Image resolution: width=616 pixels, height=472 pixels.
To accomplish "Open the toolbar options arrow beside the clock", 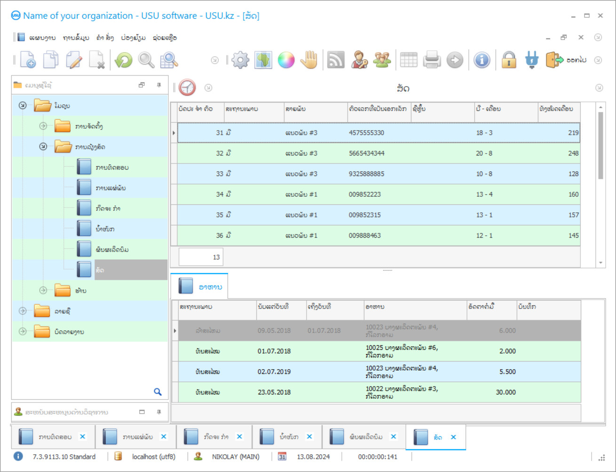I will click(208, 88).
